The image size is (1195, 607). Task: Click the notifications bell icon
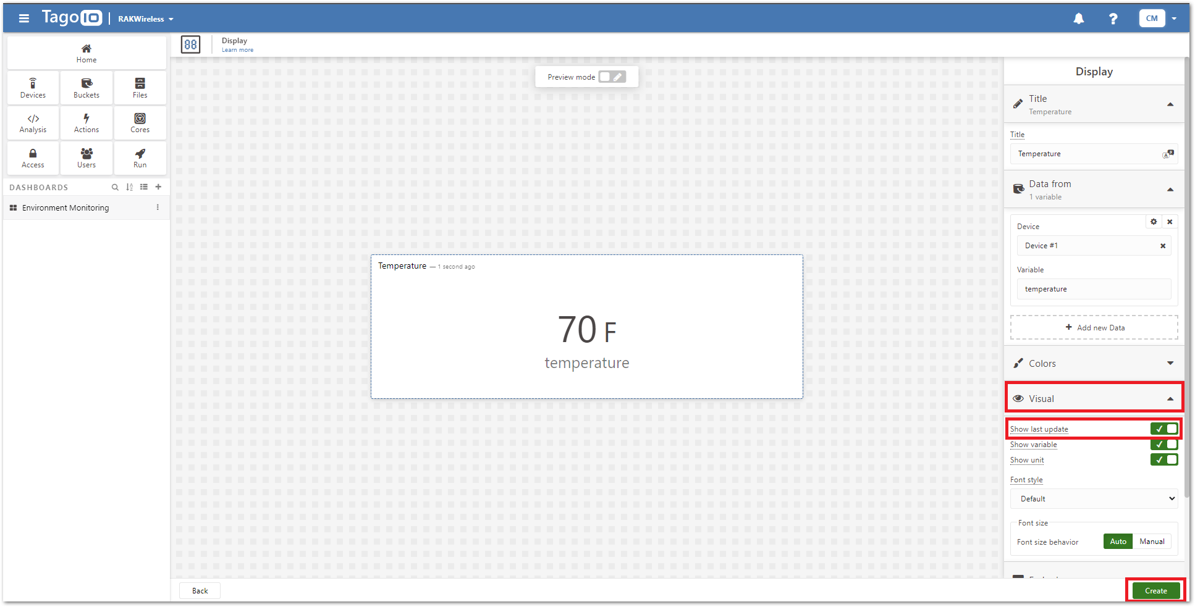[1078, 19]
